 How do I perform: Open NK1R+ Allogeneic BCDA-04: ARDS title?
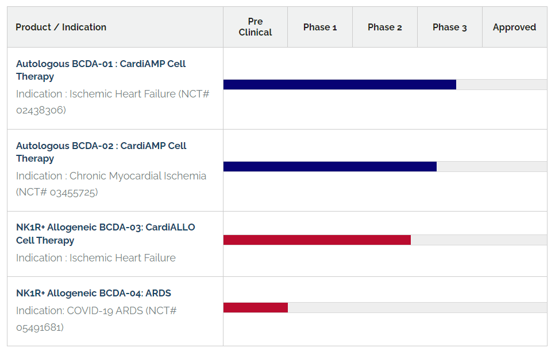(x=94, y=293)
